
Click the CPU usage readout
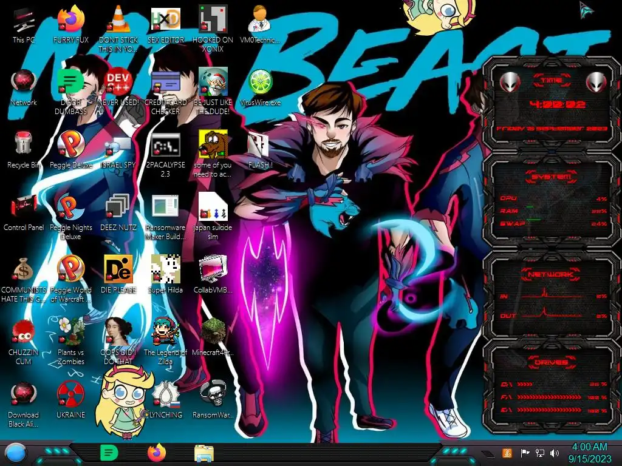(x=553, y=198)
